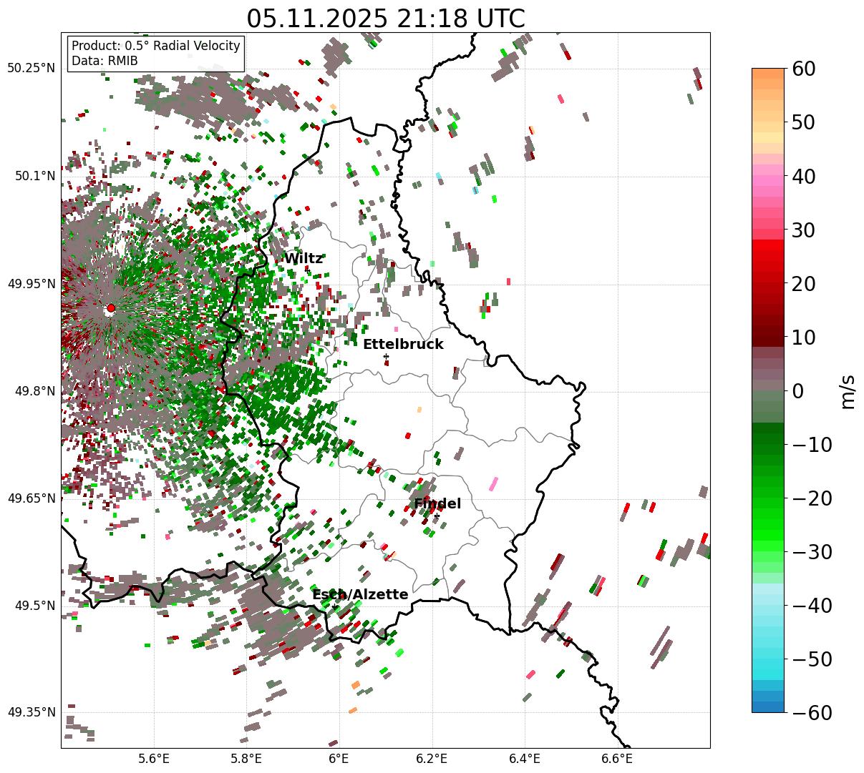
Task: Click the title '05.11.2025 21:18 UTC'
Action: point(385,18)
